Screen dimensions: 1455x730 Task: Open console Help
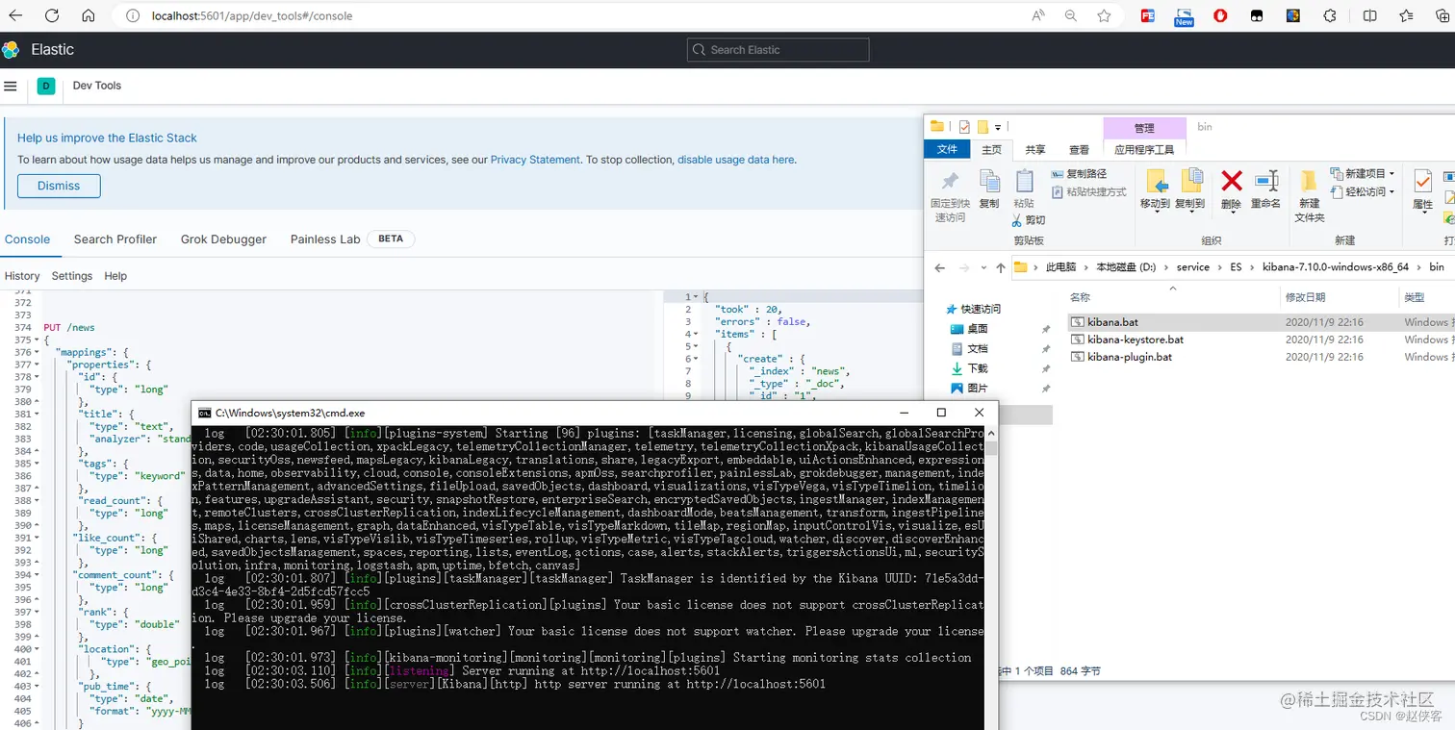pyautogui.click(x=115, y=276)
